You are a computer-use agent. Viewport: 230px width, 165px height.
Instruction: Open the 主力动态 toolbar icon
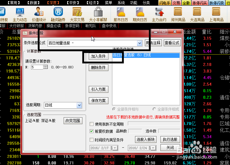[x=20, y=14]
